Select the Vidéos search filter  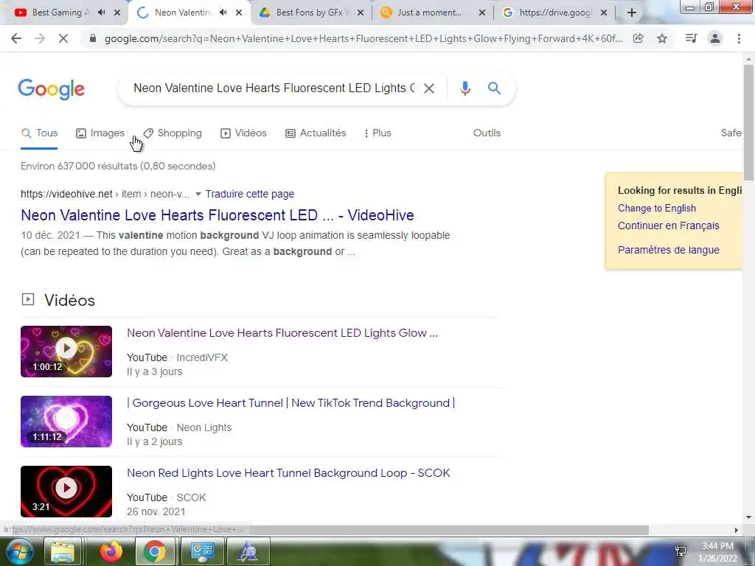pos(243,133)
